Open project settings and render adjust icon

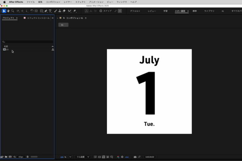pos(15,157)
